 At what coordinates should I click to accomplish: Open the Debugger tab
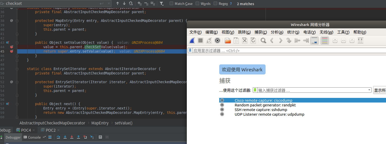click(x=13, y=137)
